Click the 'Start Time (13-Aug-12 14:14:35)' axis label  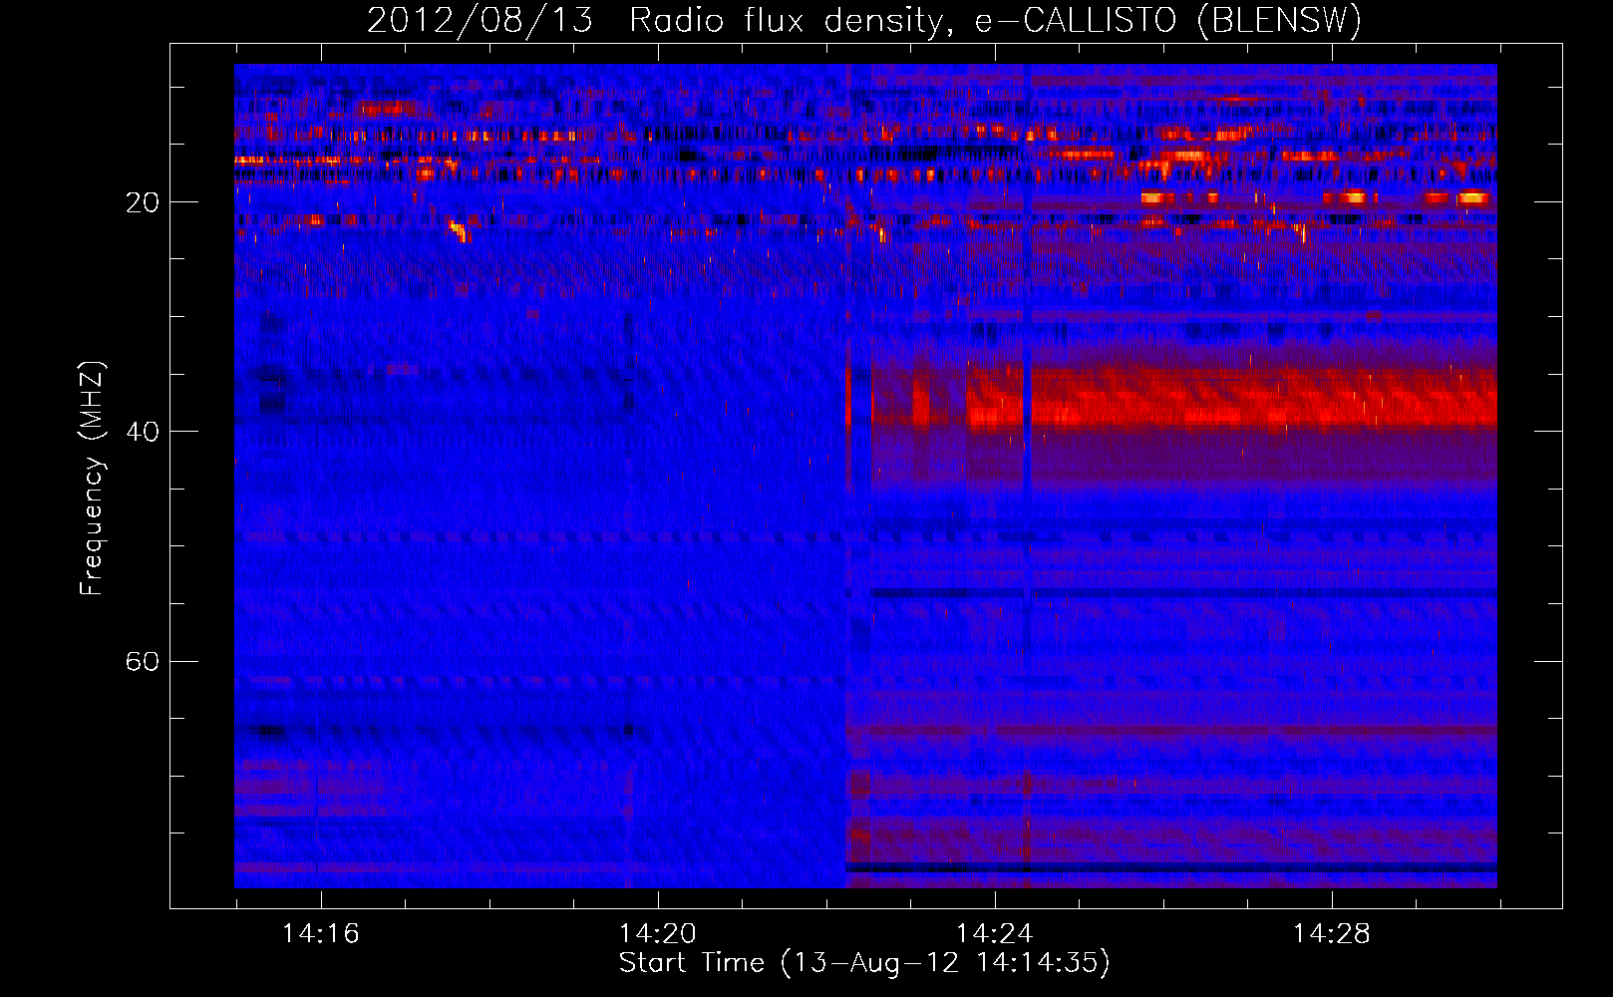click(864, 963)
